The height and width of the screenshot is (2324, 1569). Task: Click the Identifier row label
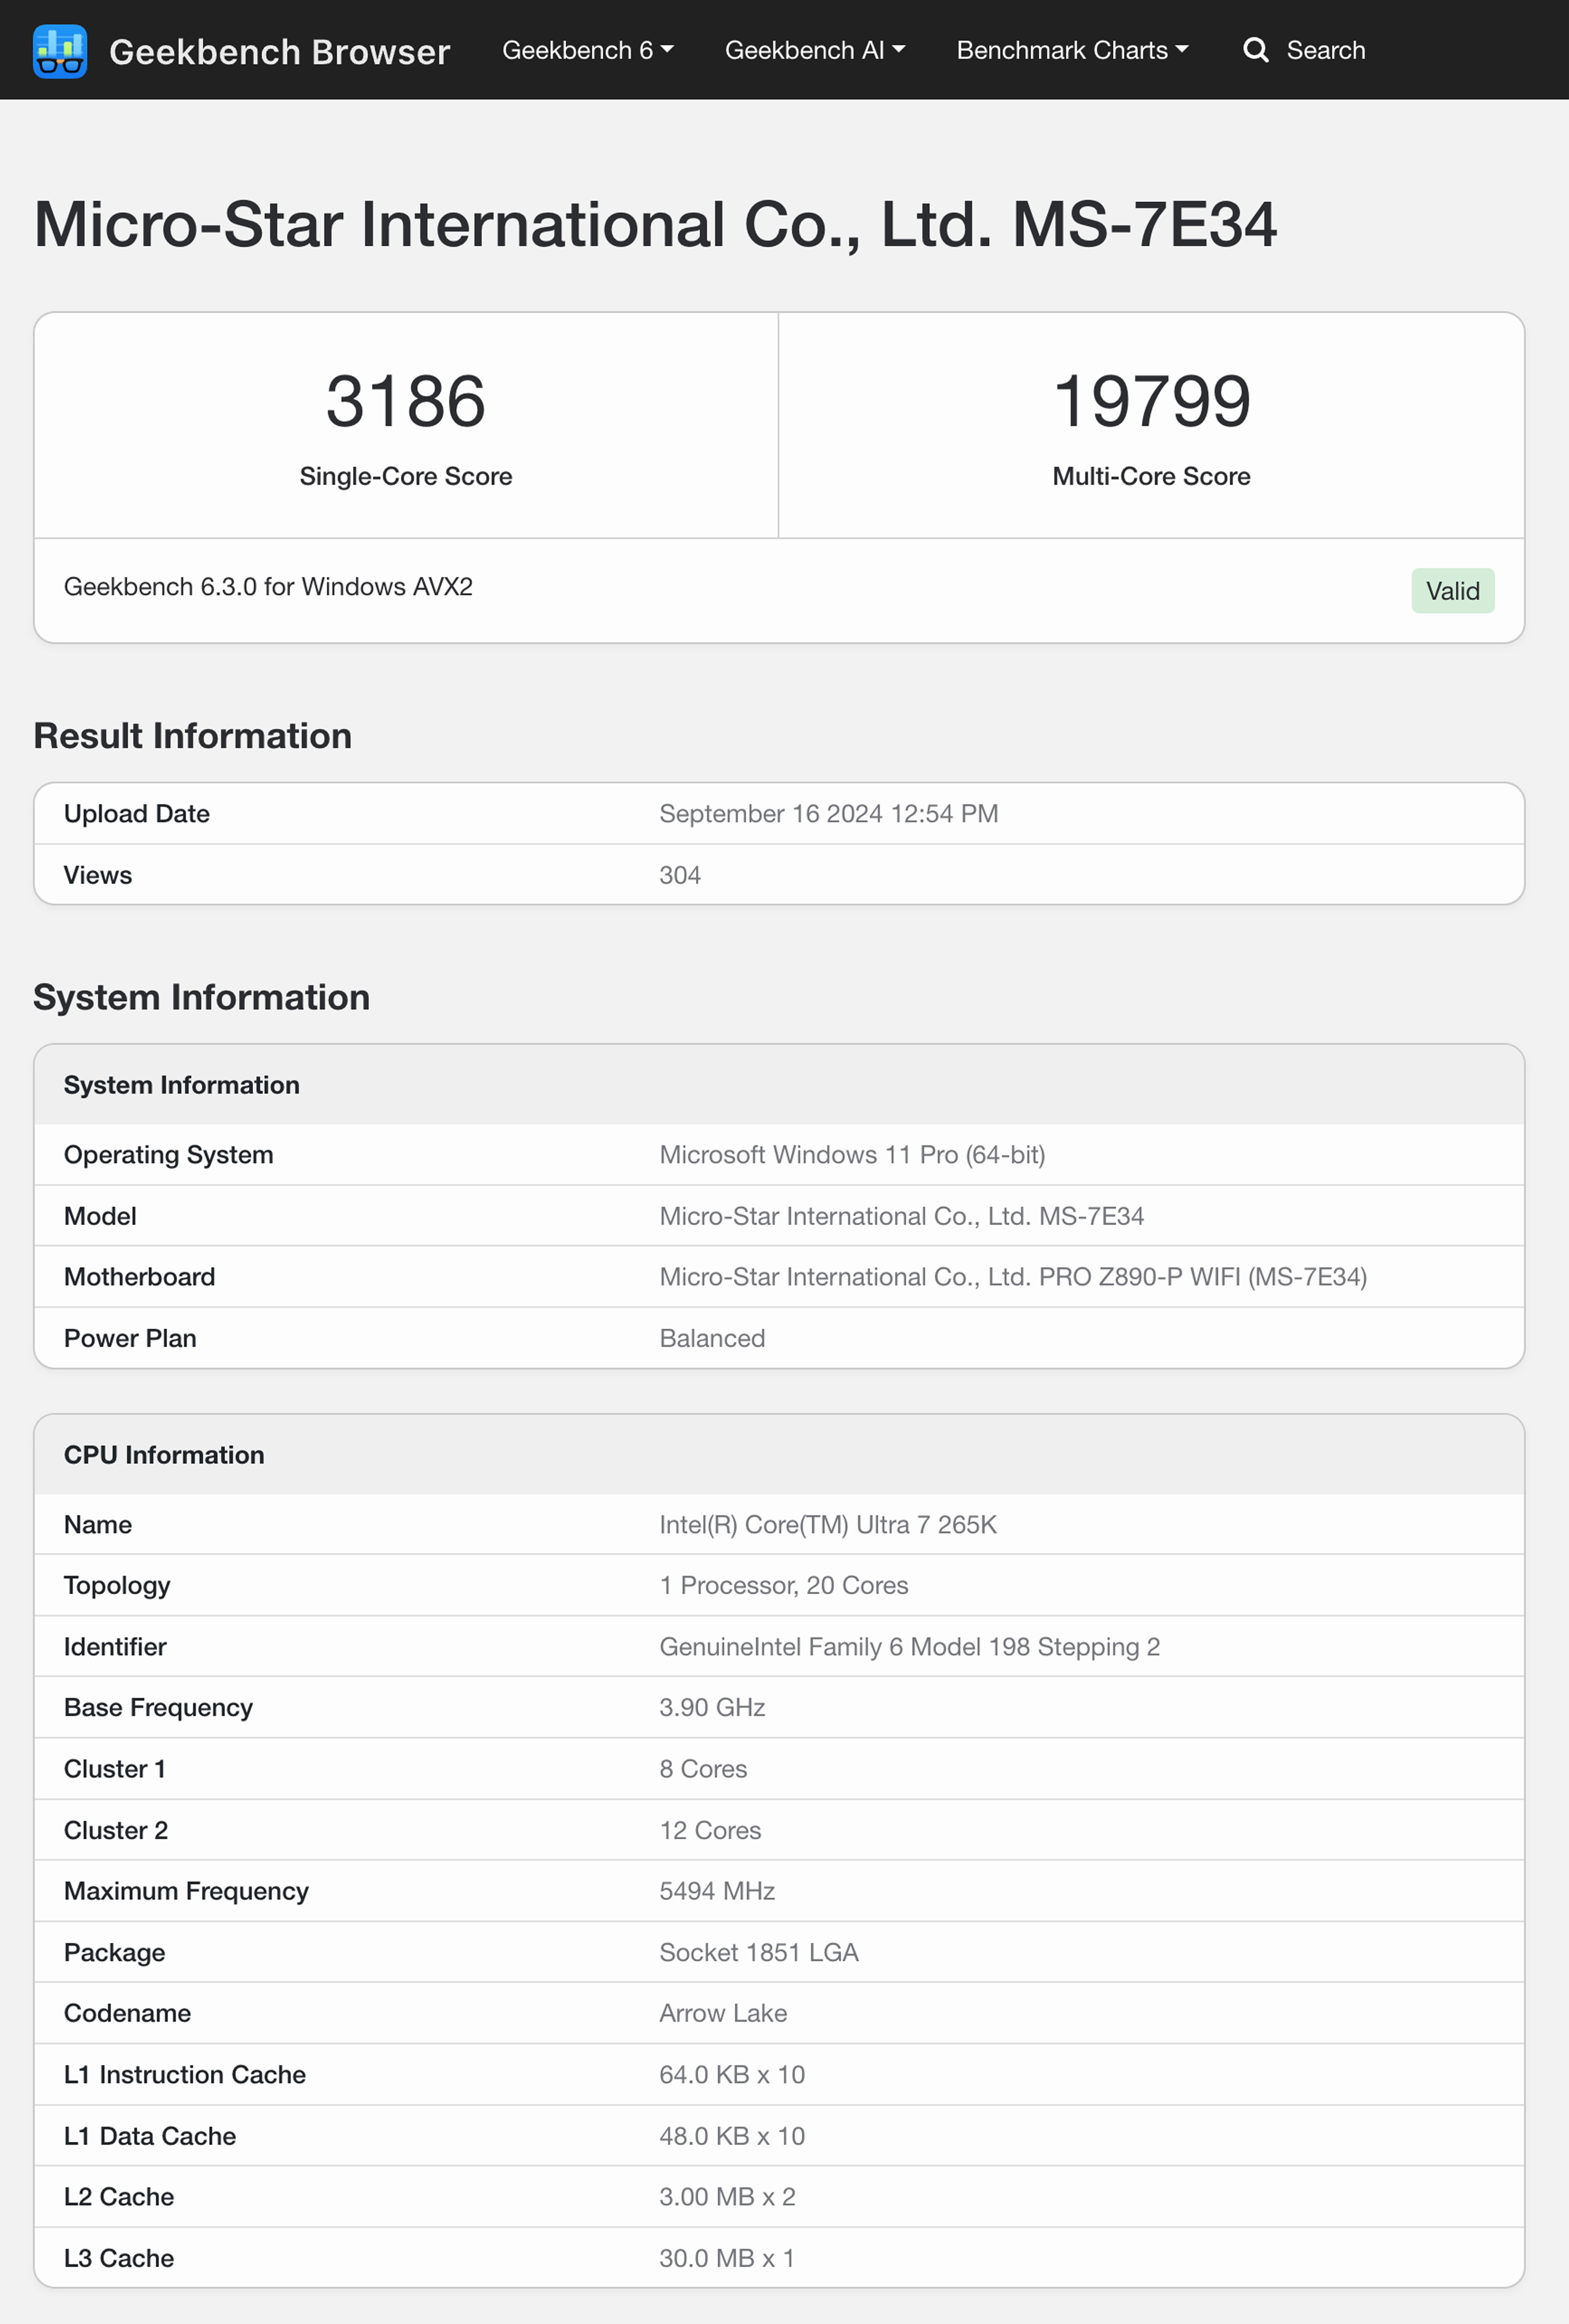click(115, 1647)
